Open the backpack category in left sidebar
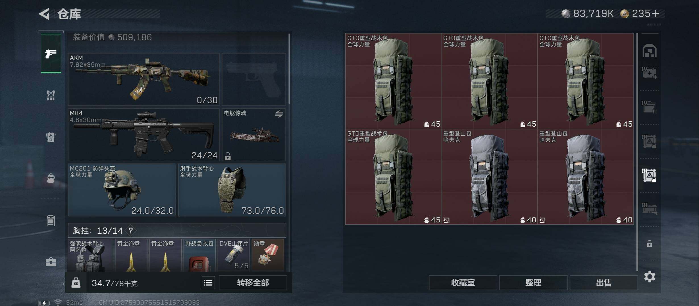Viewport: 699px width, 306px height. click(x=51, y=137)
